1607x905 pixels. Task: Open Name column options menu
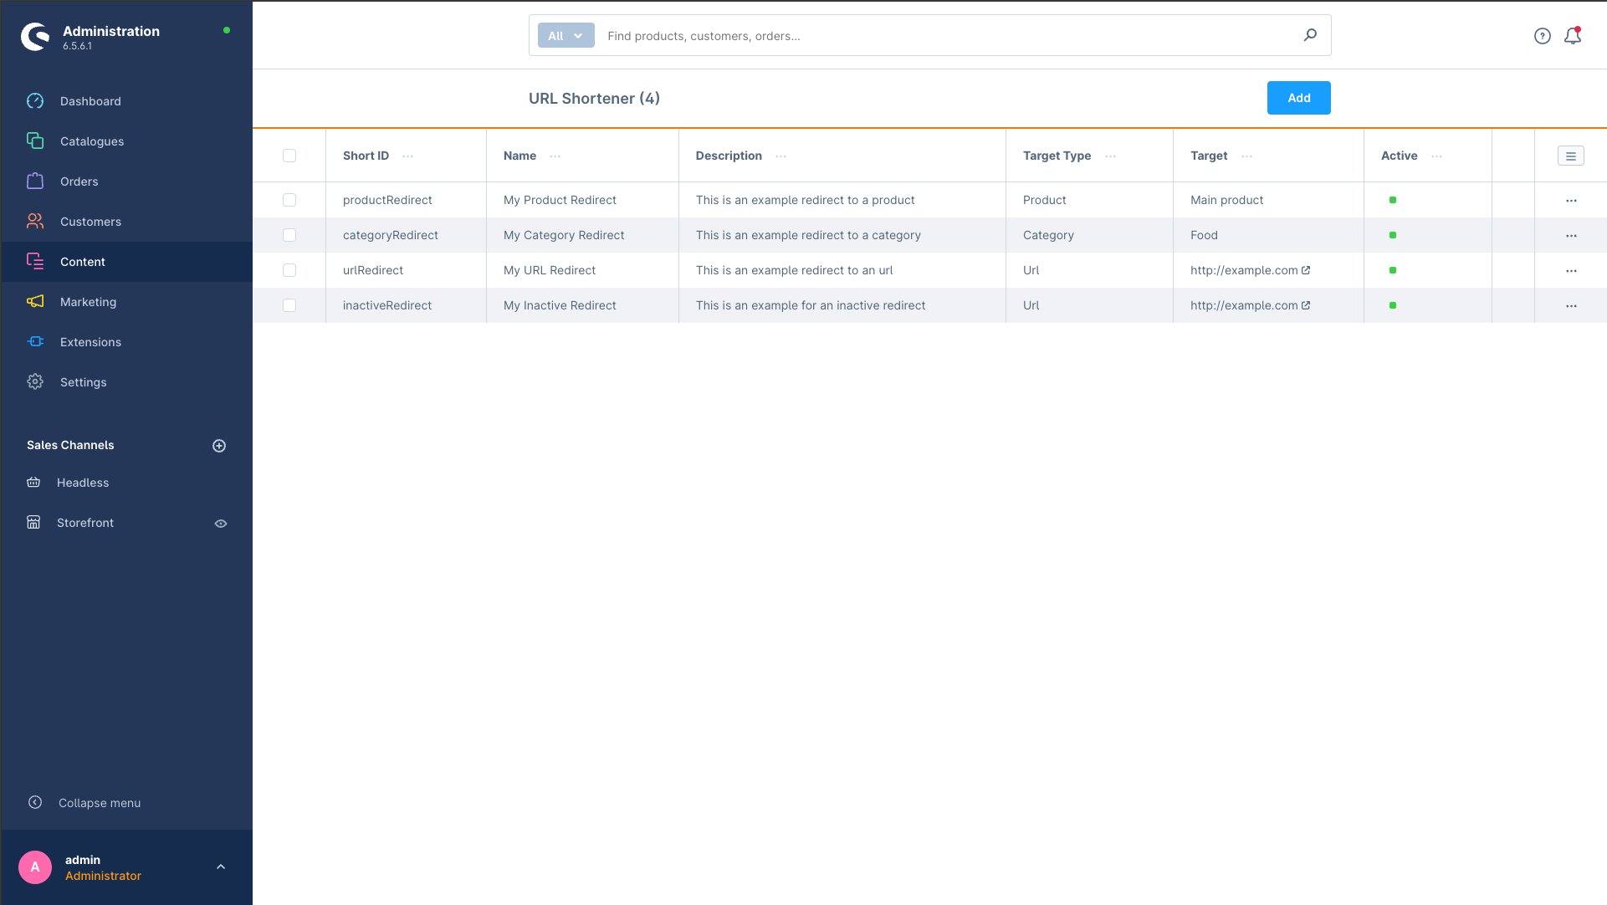(x=555, y=156)
